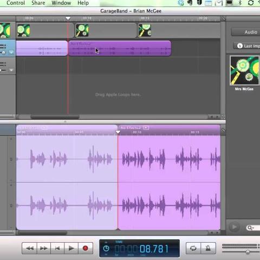
Task: Select the dark purple No Effects audio region
Action: pyautogui.click(x=120, y=48)
